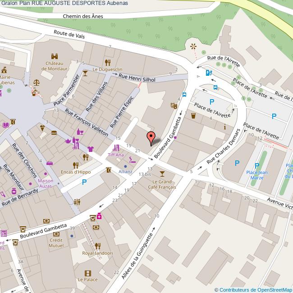This screenshot has width=293, height=293.
Task: Click Le Grand Café Français cocktail icon
Action: [162, 174]
